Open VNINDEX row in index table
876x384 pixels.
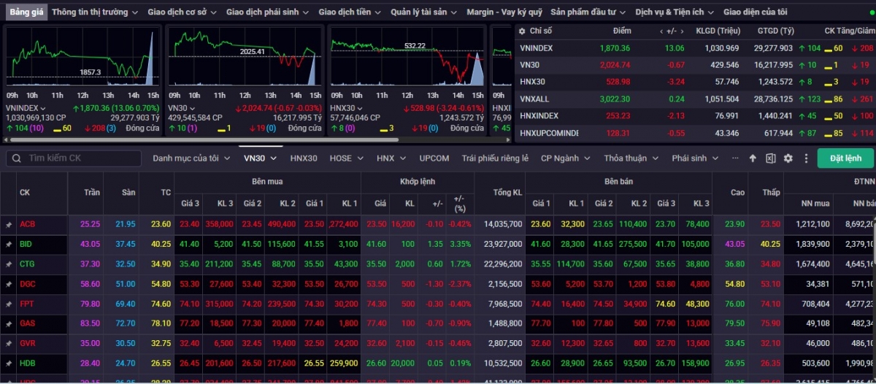[x=695, y=48]
